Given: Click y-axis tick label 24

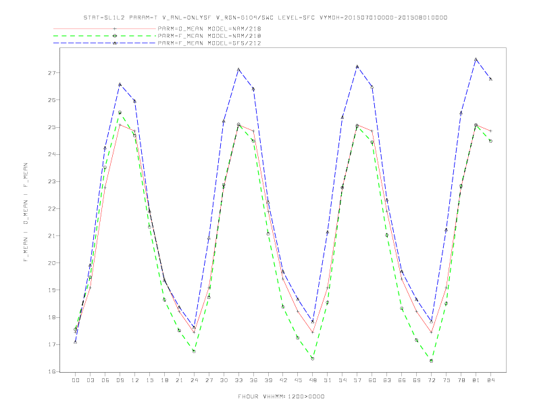Looking at the screenshot, I should (x=52, y=154).
